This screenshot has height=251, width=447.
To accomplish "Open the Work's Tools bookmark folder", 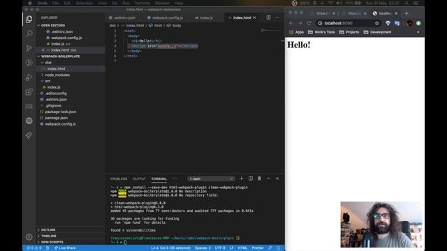I will 321,32.
